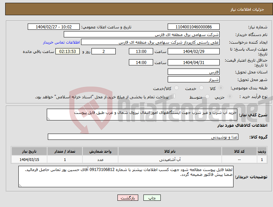Click the شهر محل تحویل field شیراز
This screenshot has width=273, height=207.
point(194,79)
